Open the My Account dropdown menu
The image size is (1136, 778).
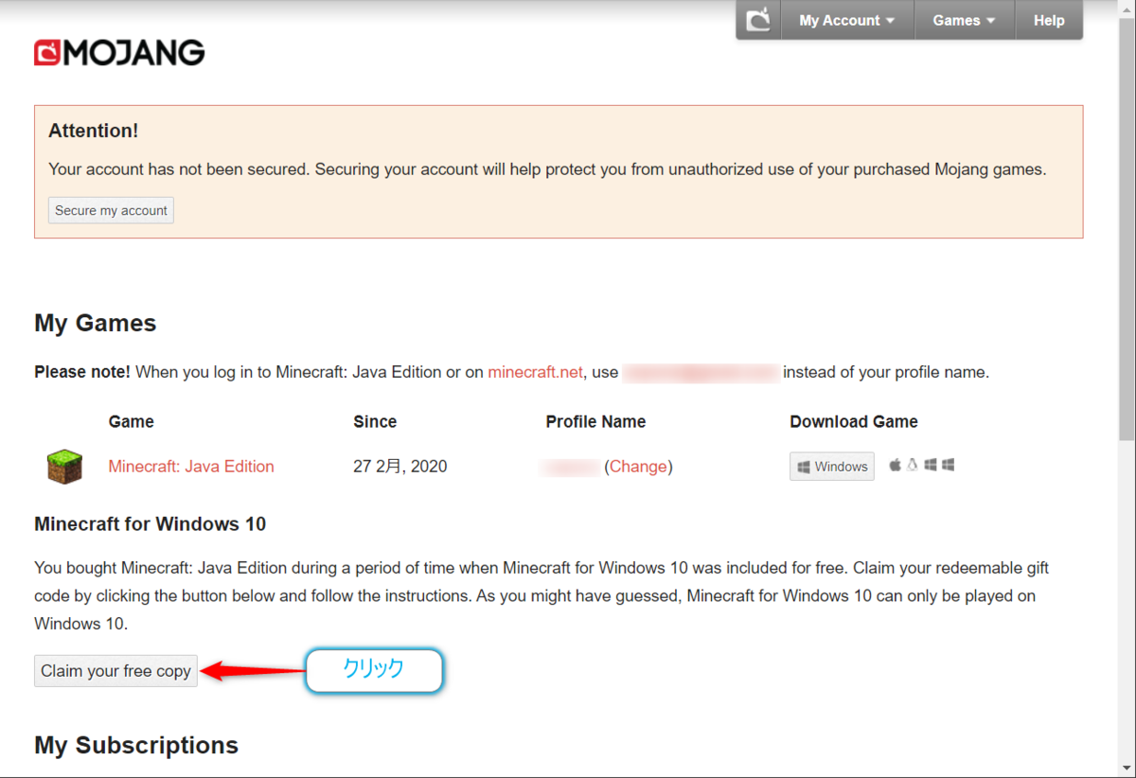coord(846,20)
